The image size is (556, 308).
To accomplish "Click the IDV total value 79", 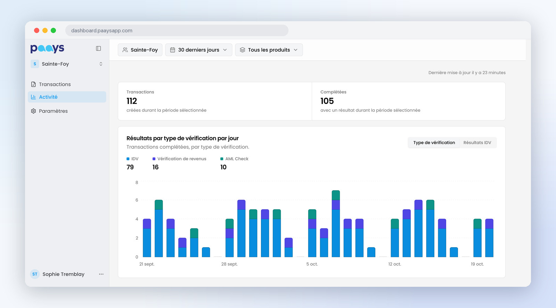I will [130, 167].
